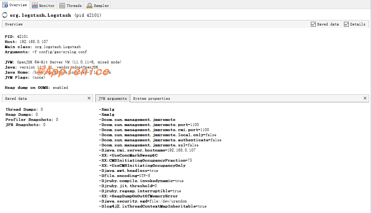The height and width of the screenshot is (213, 372).
Task: Switch to the Monitor tab
Action: coord(43,5)
